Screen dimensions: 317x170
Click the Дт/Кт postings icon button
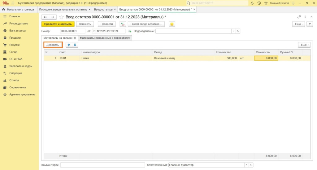pyautogui.click(x=123, y=24)
